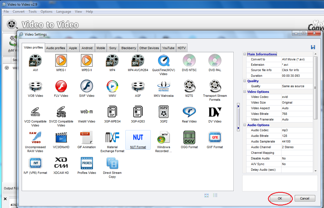The image size is (324, 208).
Task: Select the WebM Video profile icon
Action: 86,112
